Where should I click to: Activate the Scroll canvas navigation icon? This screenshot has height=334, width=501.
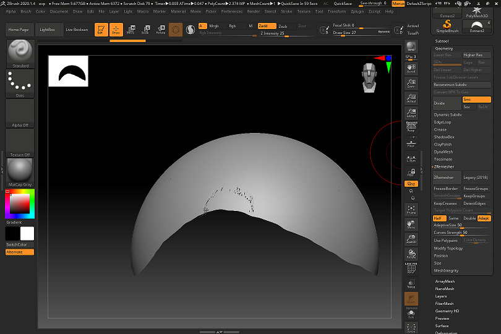tap(411, 69)
